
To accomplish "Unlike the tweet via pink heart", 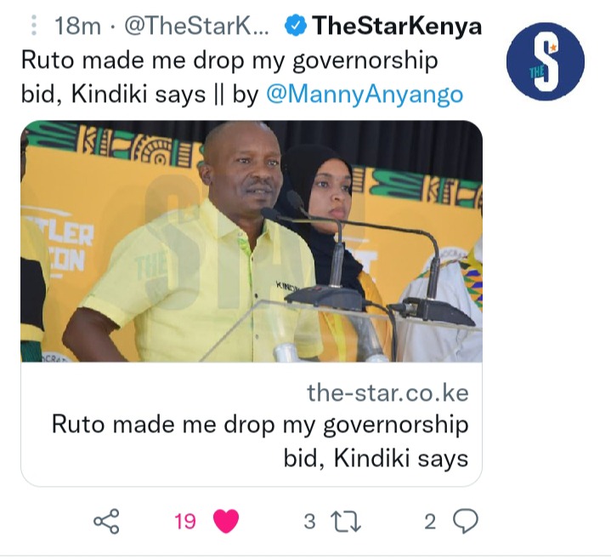I will pos(226,522).
